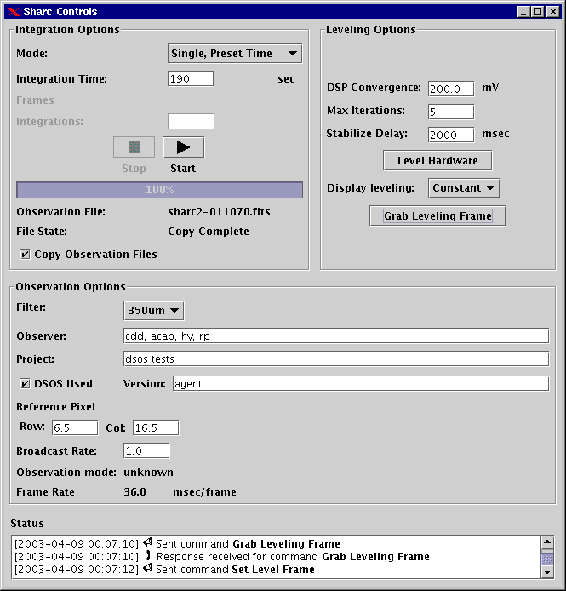
Task: Click the Frame Rate value 36.0
Action: (x=135, y=492)
